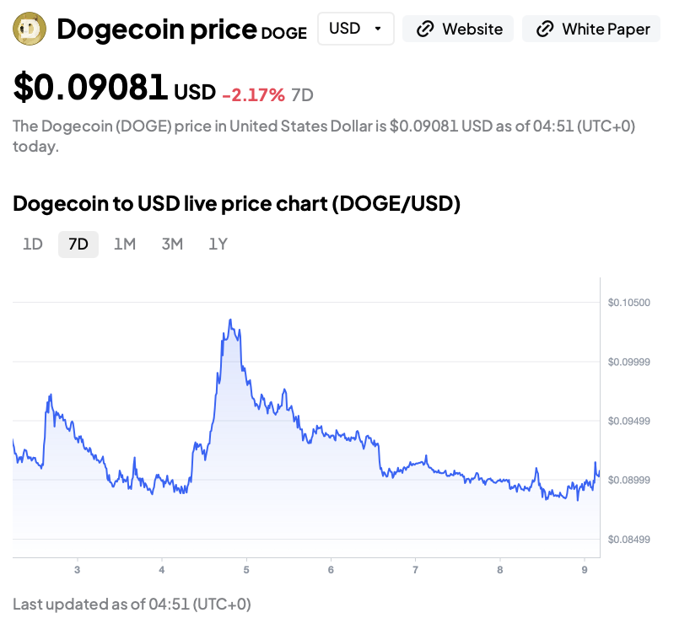Click the x-axis label for day 9
Viewport: 690px width, 629px height.
585,569
